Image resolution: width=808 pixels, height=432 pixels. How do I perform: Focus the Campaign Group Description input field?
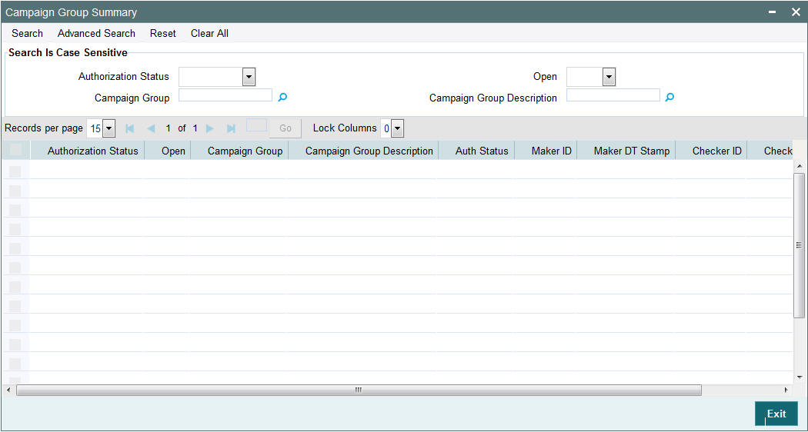(613, 95)
